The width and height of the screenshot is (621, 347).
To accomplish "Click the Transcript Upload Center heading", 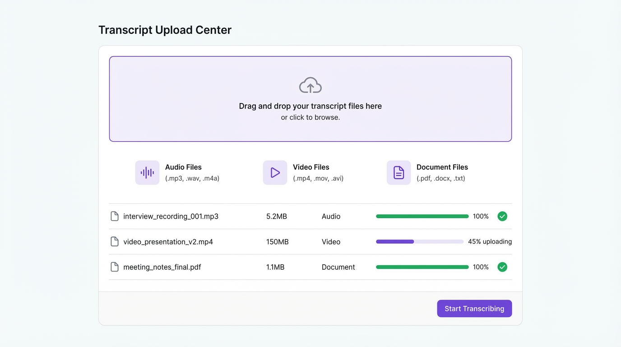I will [x=165, y=29].
